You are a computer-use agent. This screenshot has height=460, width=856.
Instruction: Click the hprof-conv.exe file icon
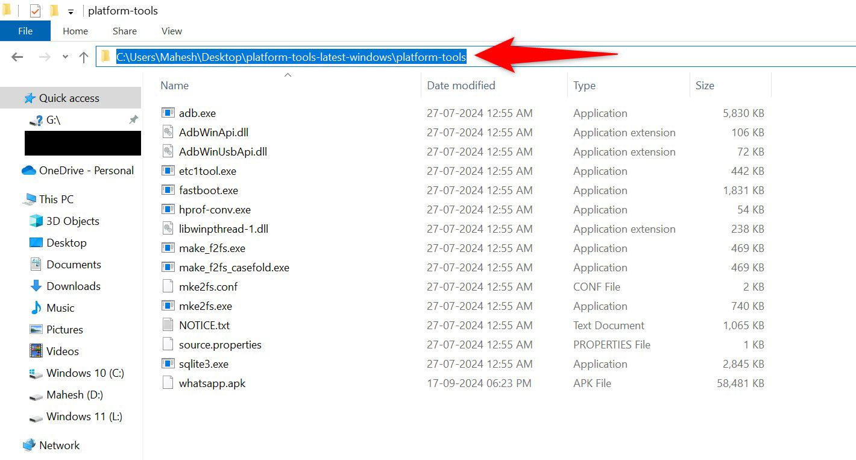(x=168, y=209)
